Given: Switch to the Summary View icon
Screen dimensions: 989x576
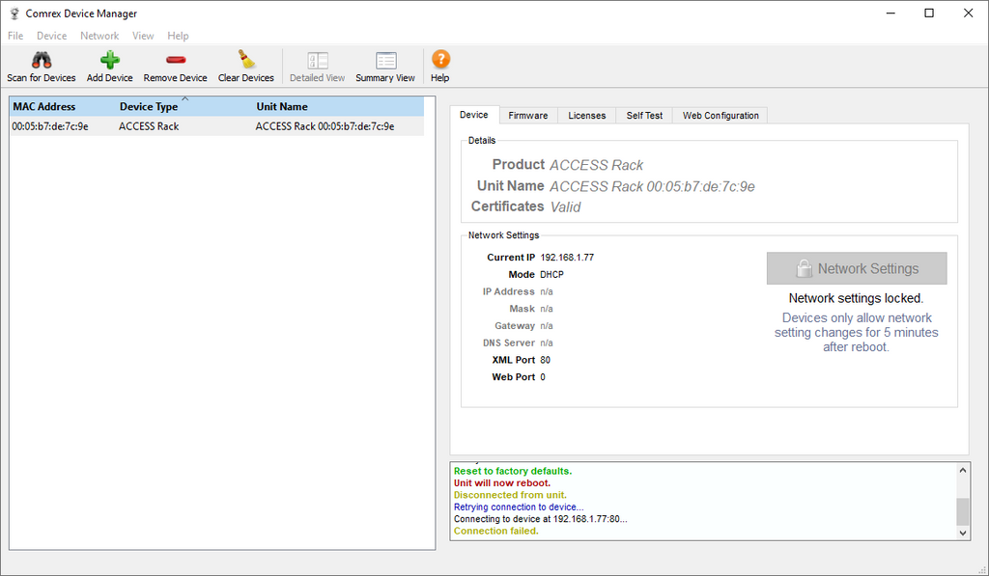Looking at the screenshot, I should pyautogui.click(x=385, y=61).
